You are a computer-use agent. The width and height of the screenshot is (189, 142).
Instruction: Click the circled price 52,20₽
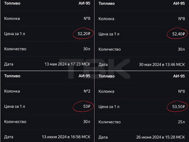click(84, 33)
